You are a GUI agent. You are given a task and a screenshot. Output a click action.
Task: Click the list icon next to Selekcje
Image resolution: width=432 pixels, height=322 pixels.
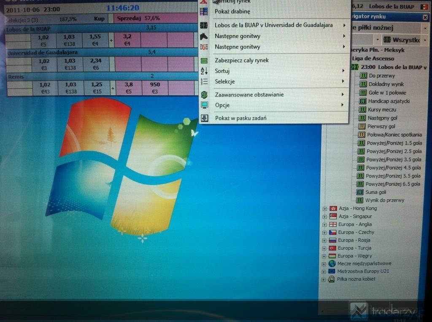(x=204, y=81)
